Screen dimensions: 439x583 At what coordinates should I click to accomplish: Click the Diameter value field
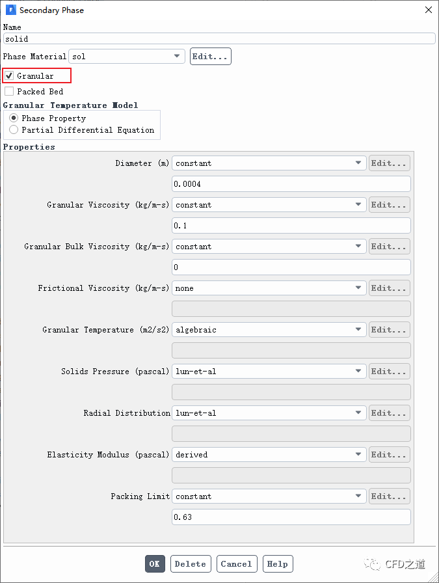click(x=291, y=184)
